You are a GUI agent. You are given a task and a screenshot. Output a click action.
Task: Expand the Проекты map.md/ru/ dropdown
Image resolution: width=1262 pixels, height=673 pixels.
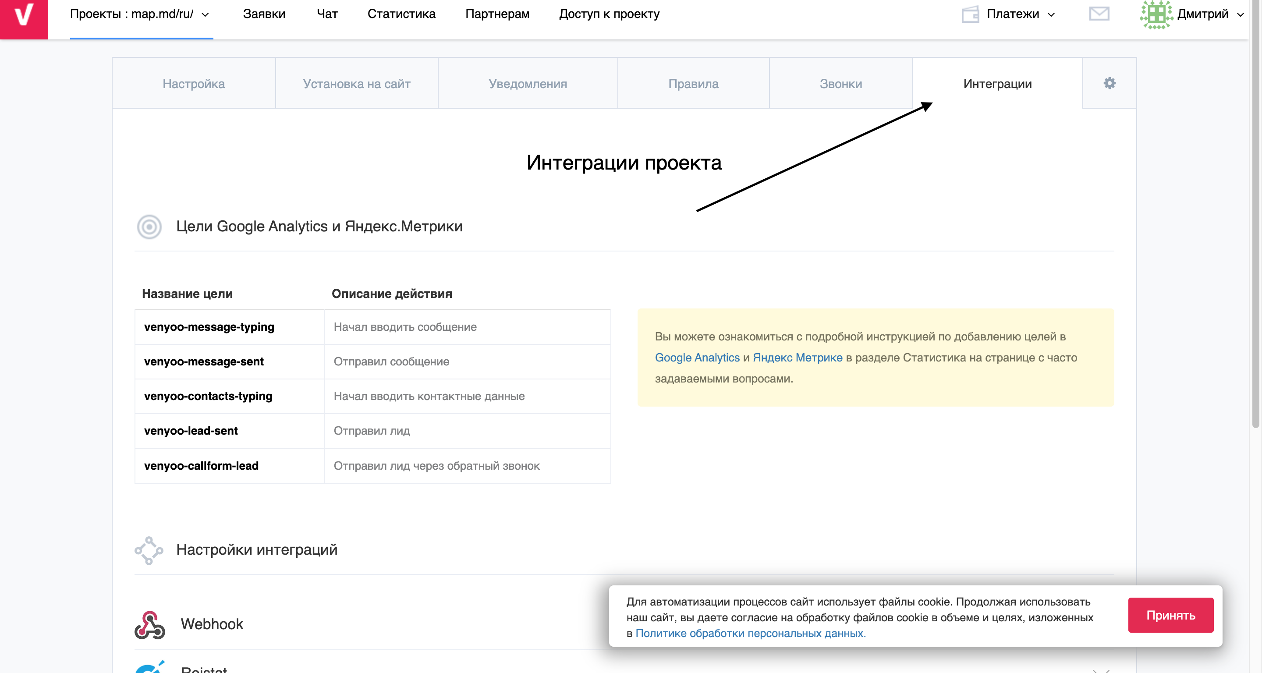point(140,14)
